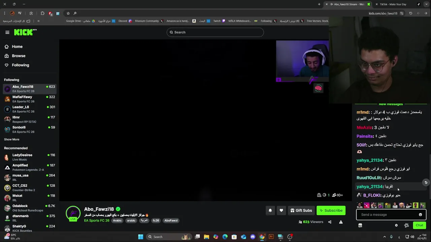This screenshot has height=242, width=431.
Task: Open Adobe Illustrator from the taskbar
Action: (271, 237)
